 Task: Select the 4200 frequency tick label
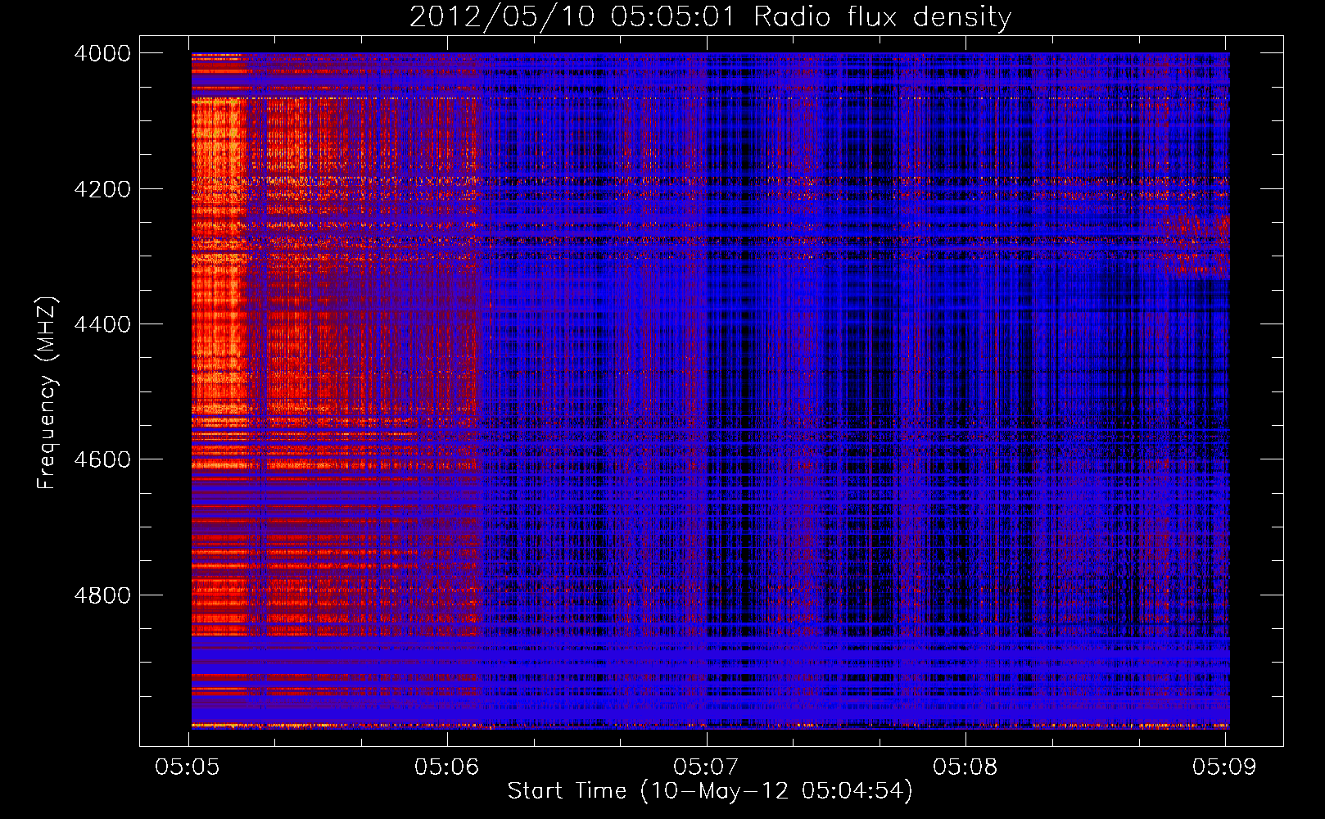point(102,189)
